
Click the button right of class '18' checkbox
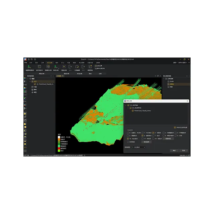[168, 139]
